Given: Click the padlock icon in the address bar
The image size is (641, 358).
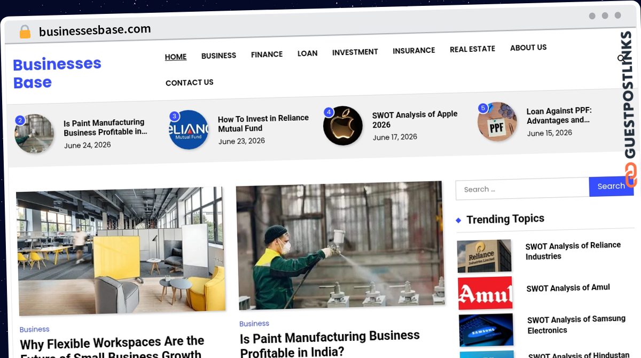Looking at the screenshot, I should (x=25, y=32).
